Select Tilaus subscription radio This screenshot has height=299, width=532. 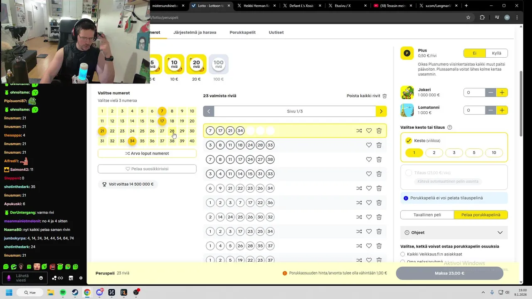(409, 173)
